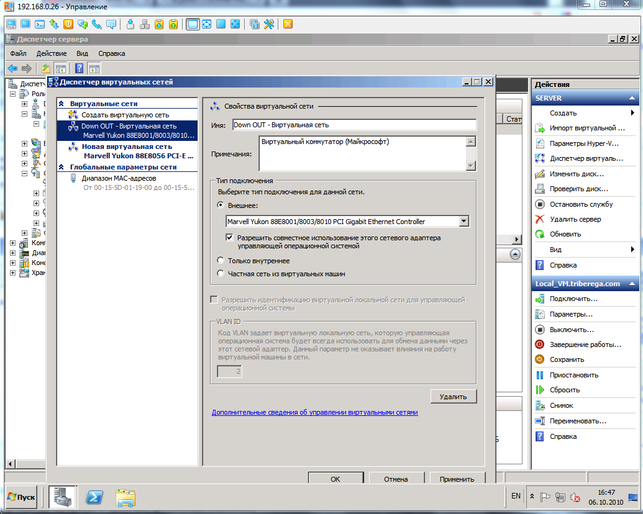643x514 pixels.
Task: Click the blue Help question mark toolbar icon
Action: 80,68
